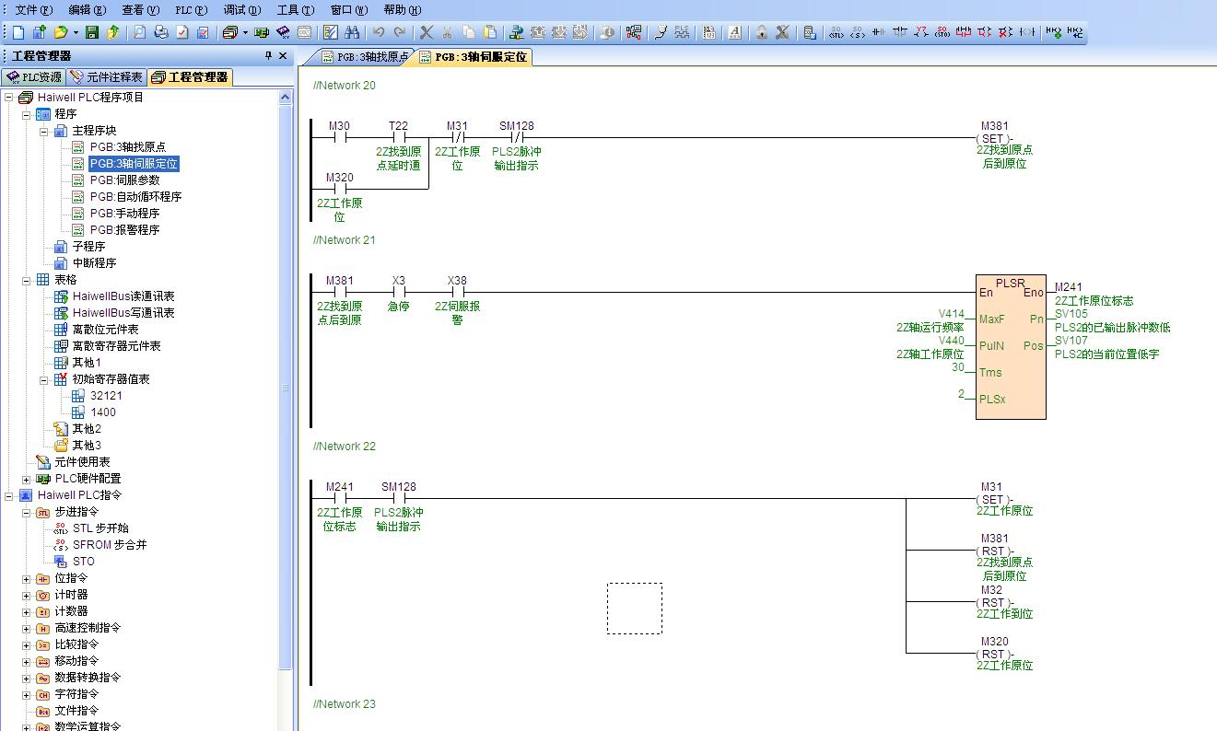Select PGB:自动循环程序 in project tree
Image resolution: width=1217 pixels, height=731 pixels.
pos(135,196)
